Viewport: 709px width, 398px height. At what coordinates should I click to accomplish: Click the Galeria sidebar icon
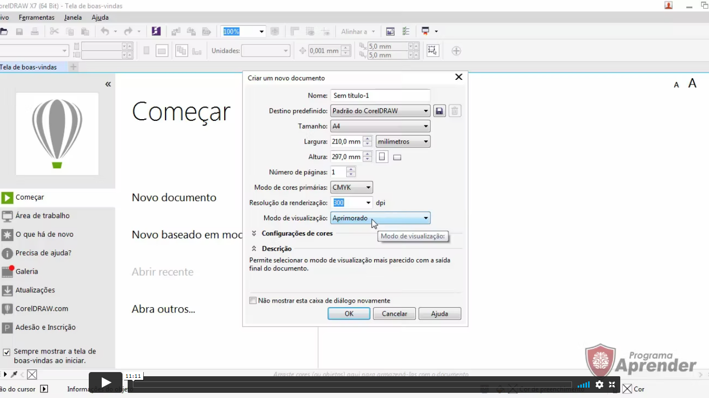(x=7, y=272)
